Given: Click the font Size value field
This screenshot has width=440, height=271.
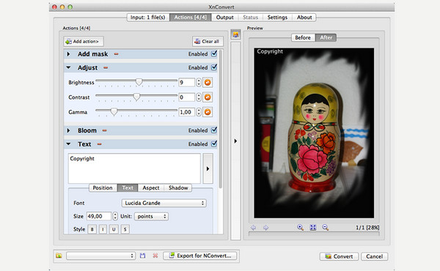Looking at the screenshot, I should tap(99, 216).
